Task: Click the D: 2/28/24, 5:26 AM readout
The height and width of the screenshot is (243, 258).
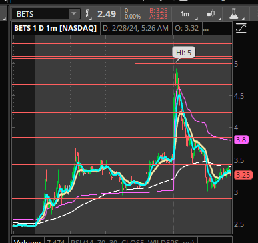Action: point(135,28)
